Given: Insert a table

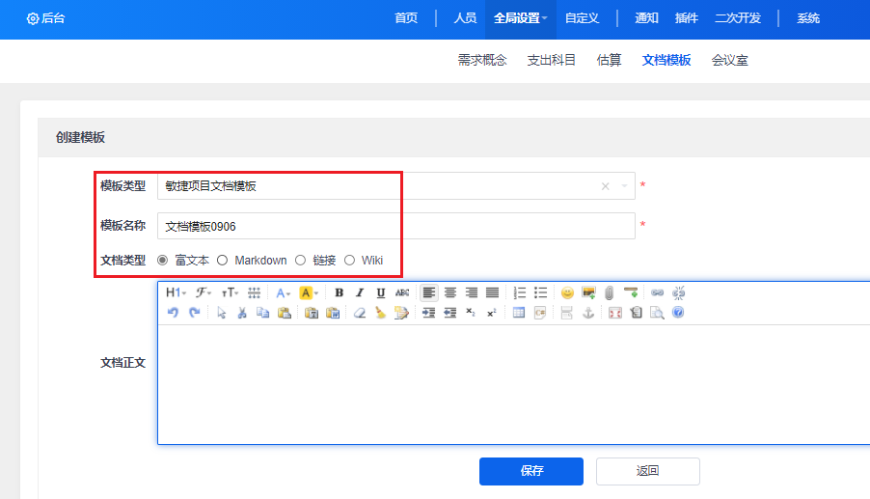Looking at the screenshot, I should point(519,313).
